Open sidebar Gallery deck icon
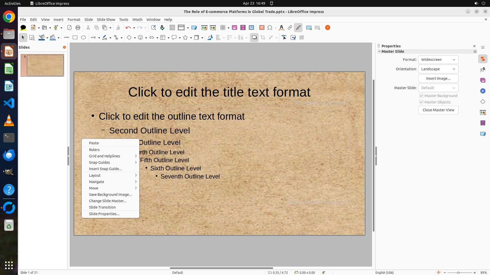 (x=483, y=80)
